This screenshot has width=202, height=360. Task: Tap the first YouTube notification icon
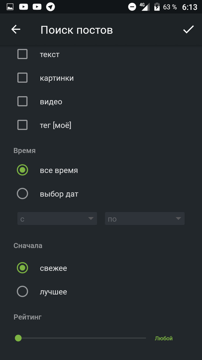24,7
